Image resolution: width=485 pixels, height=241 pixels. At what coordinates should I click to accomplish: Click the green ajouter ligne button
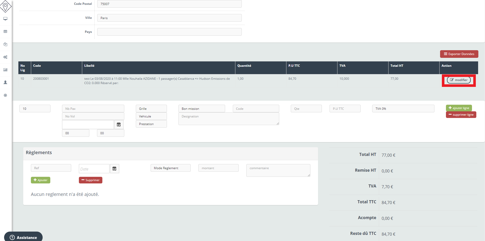tap(459, 108)
